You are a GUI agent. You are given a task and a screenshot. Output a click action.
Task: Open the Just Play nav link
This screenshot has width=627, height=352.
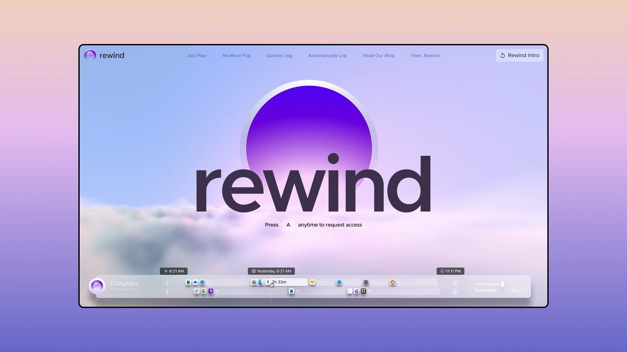pos(197,56)
